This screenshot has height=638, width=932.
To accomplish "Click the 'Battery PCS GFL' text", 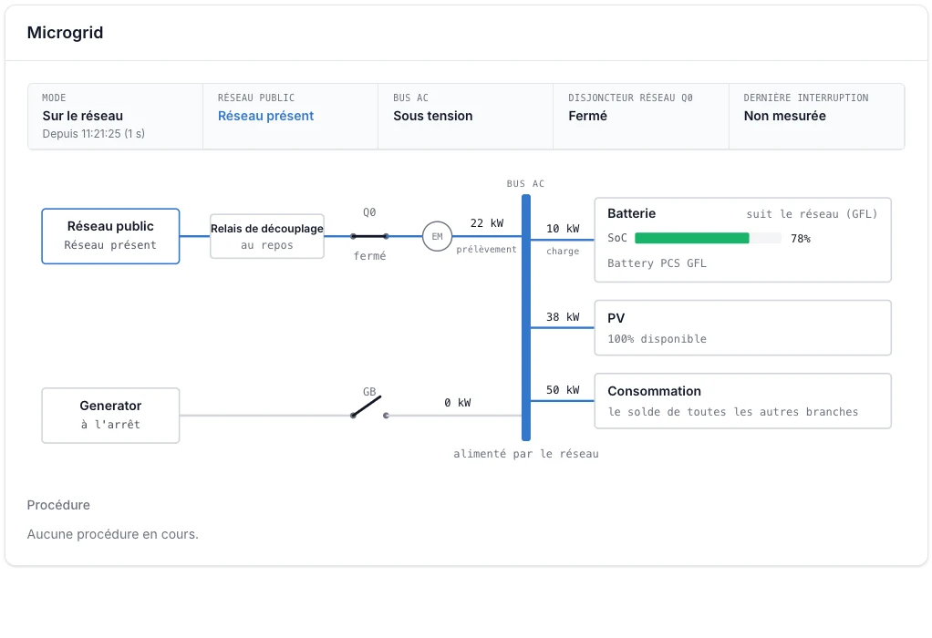I will pyautogui.click(x=657, y=263).
